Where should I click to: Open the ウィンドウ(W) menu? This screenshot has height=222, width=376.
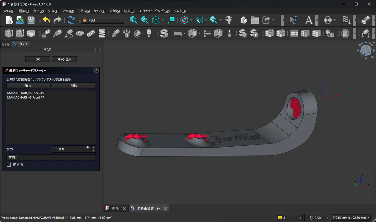[162, 11]
